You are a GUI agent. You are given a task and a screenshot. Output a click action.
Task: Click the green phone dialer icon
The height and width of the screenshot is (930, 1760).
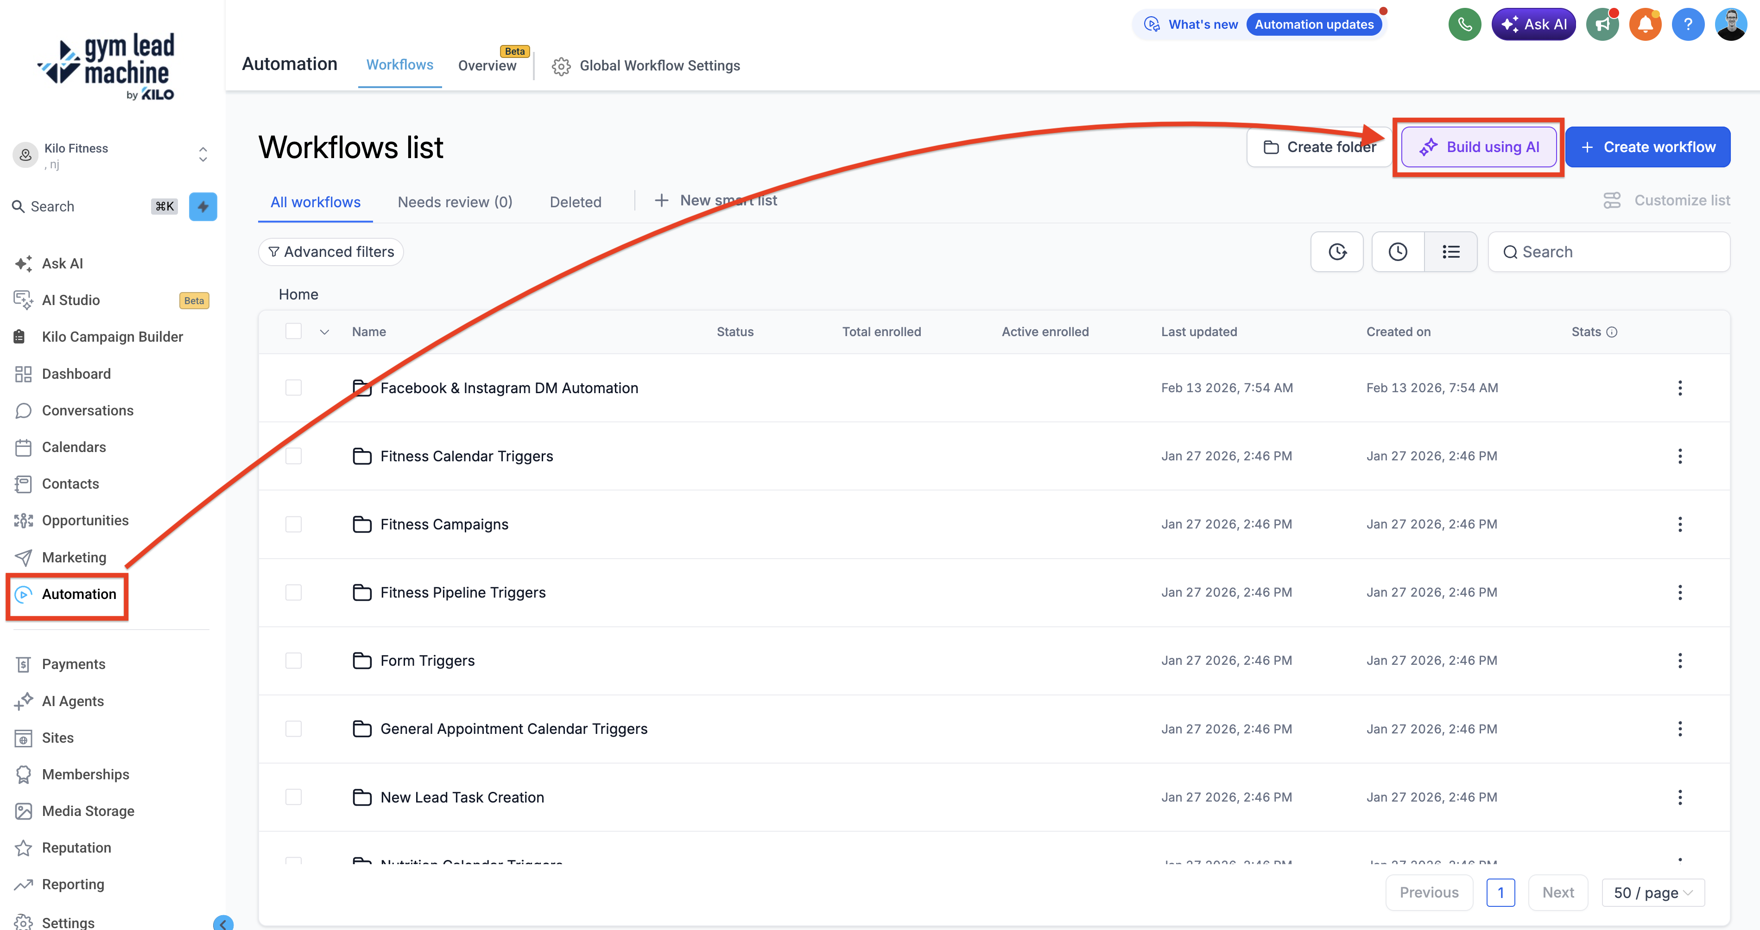pos(1465,25)
